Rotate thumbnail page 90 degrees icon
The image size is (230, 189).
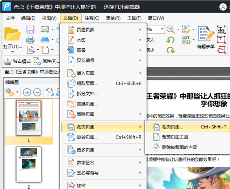pyautogui.click(x=50, y=92)
